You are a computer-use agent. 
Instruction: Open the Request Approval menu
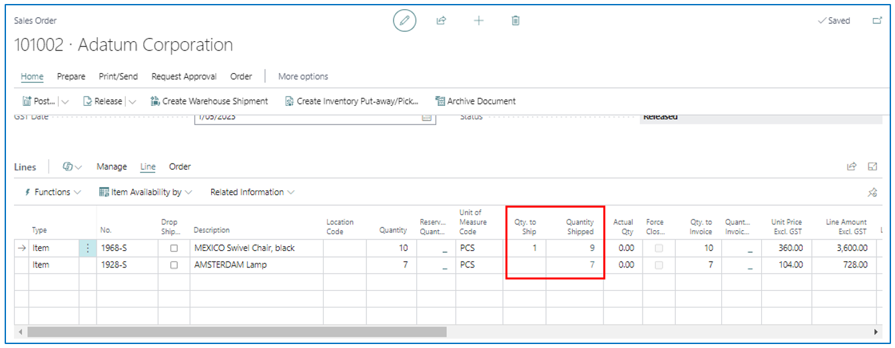click(x=184, y=77)
